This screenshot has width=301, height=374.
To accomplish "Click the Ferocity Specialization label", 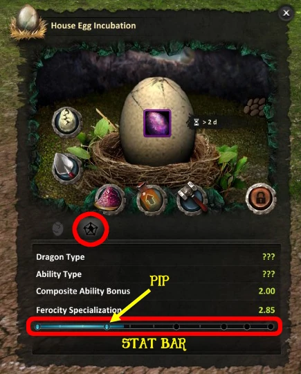I will (79, 310).
